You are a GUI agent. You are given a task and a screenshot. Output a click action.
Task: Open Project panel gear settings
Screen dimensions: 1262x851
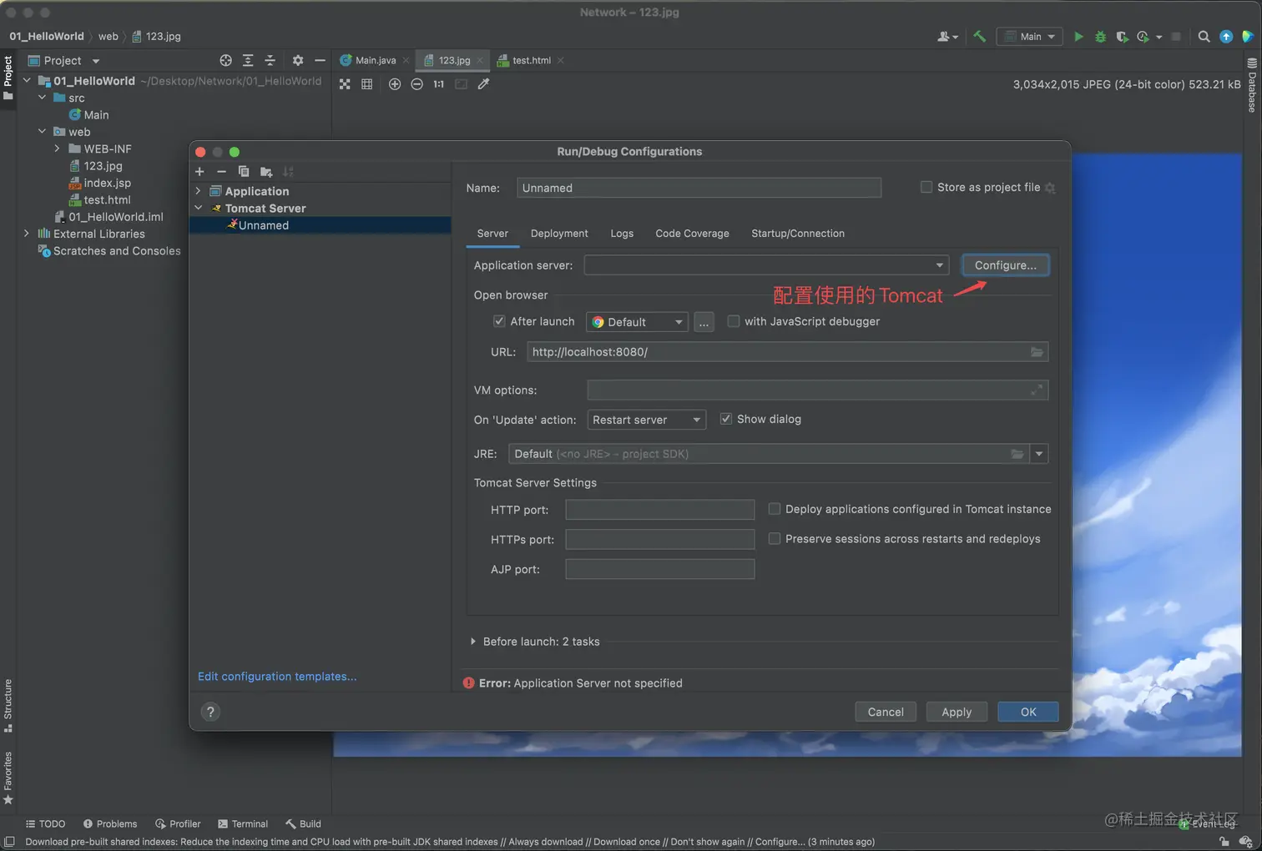(x=298, y=61)
